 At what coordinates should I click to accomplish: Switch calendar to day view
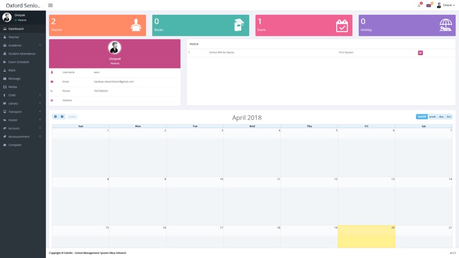pyautogui.click(x=441, y=116)
